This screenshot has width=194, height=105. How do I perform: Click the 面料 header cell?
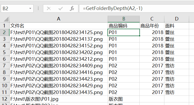pyautogui.click(x=177, y=26)
